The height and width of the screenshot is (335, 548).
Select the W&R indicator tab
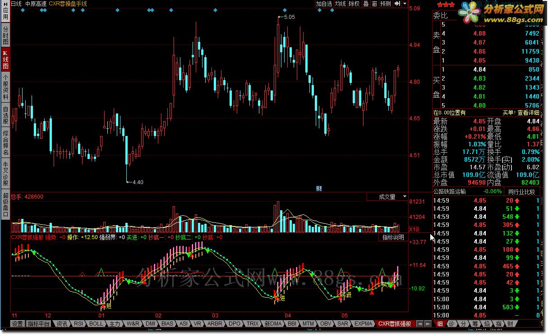[133, 323]
